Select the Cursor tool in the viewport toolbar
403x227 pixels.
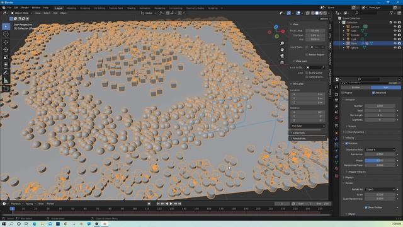pyautogui.click(x=6, y=34)
